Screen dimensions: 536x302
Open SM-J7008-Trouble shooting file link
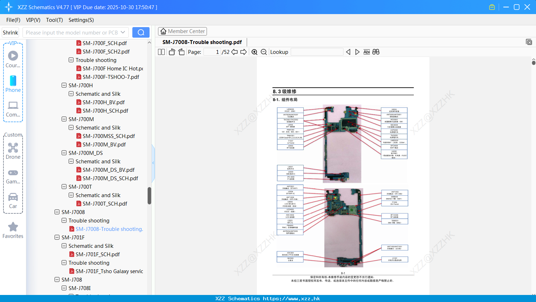pyautogui.click(x=106, y=229)
